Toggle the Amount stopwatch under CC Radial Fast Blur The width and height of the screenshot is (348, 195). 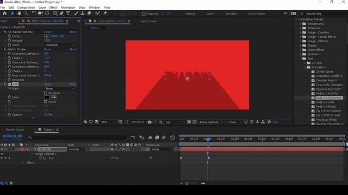coord(9,41)
